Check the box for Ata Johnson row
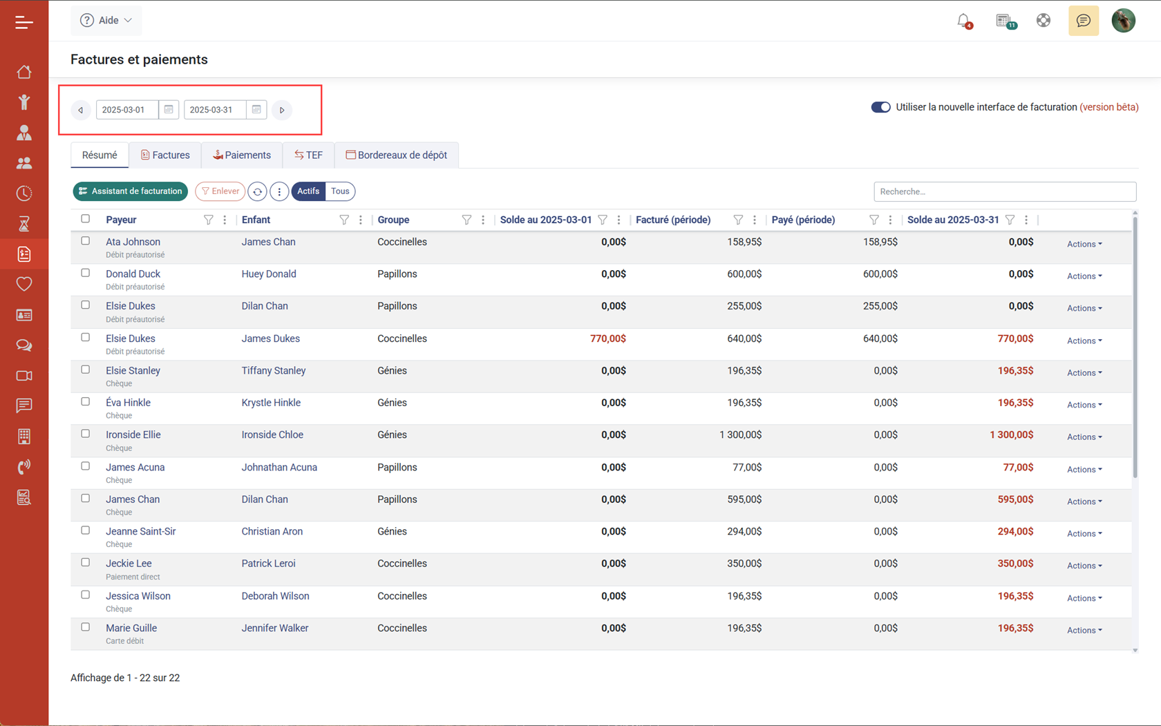This screenshot has width=1161, height=726. click(x=86, y=241)
